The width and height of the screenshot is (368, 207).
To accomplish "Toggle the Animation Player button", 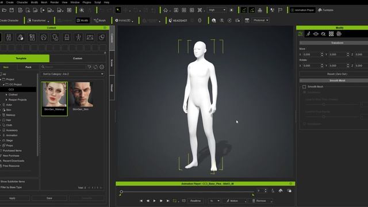I will tap(302, 10).
